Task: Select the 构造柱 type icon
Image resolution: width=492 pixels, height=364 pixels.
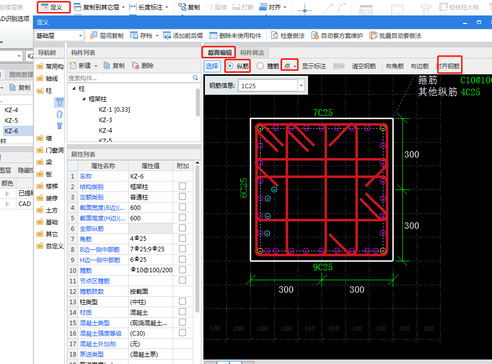Action: (60, 114)
